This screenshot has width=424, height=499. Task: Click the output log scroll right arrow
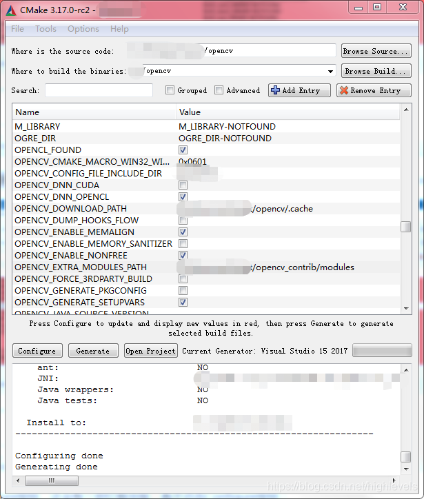tap(394, 480)
